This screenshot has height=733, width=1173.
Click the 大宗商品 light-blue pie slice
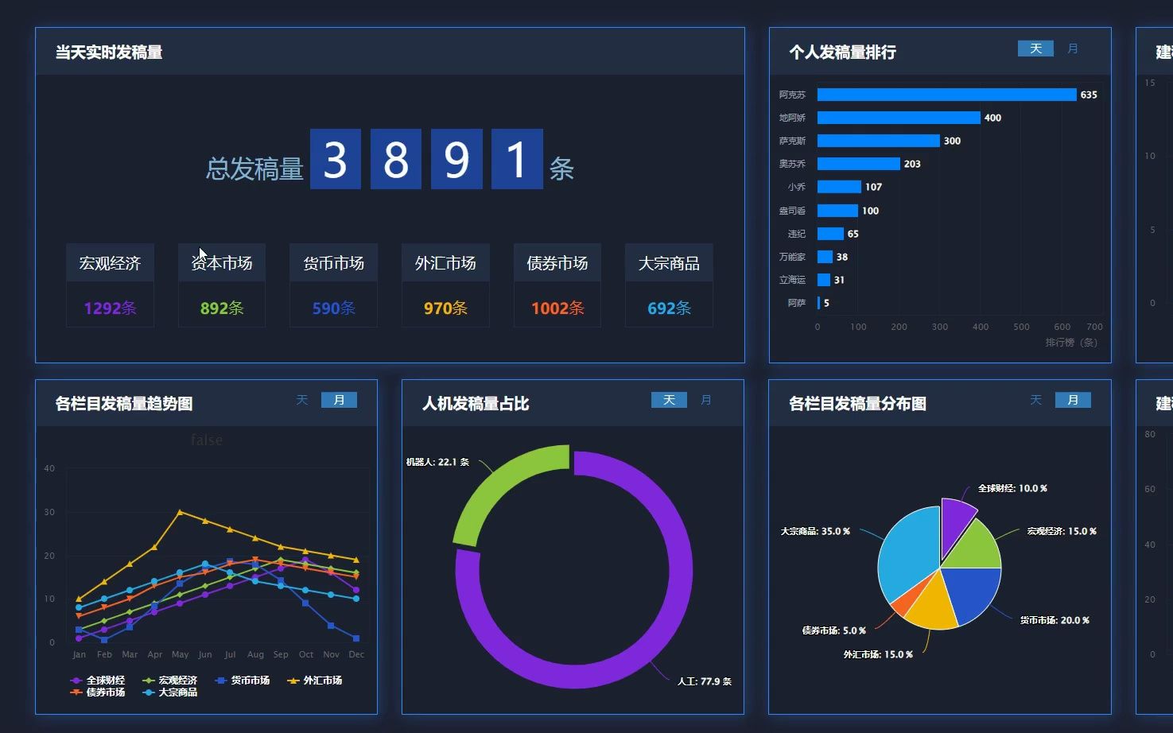pyautogui.click(x=908, y=554)
